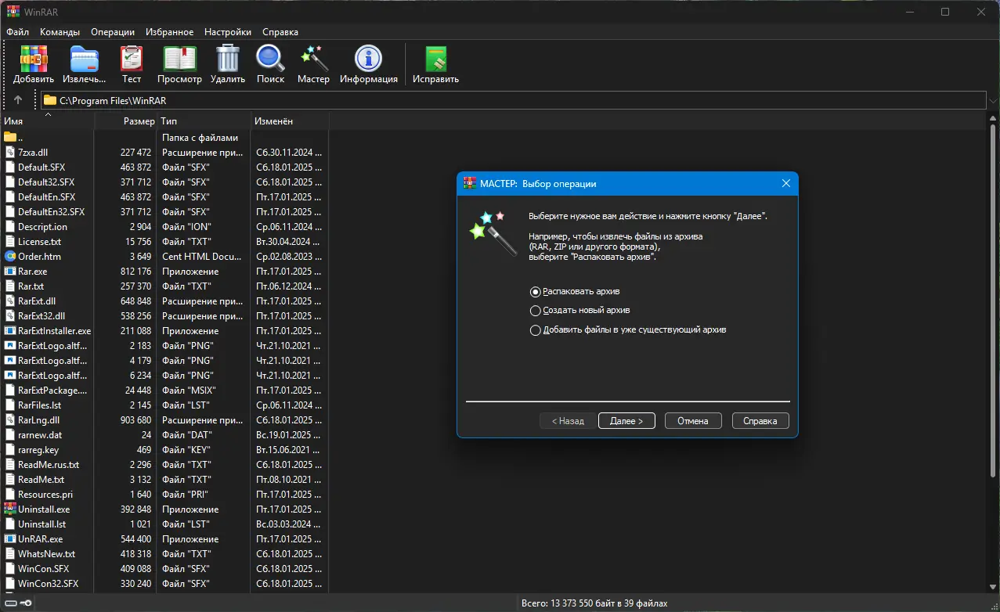Click the Order.htm browser icon
This screenshot has width=1000, height=612.
click(10, 257)
